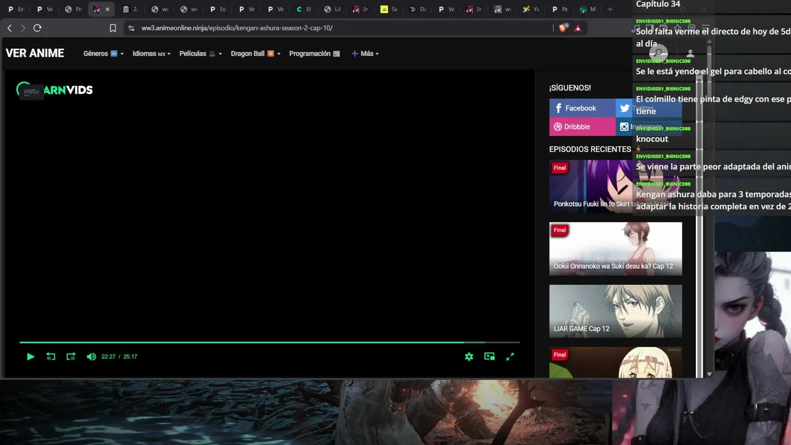Open LIAR GAME Cap 12 episode
The image size is (791, 445).
[x=615, y=311]
